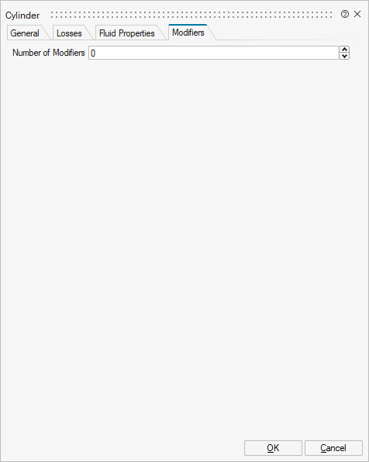Click the value 0 in the spinner box

click(93, 53)
